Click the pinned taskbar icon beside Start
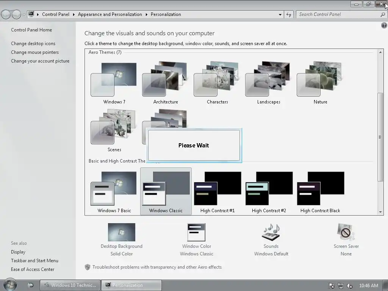388x291 pixels. tap(30, 285)
